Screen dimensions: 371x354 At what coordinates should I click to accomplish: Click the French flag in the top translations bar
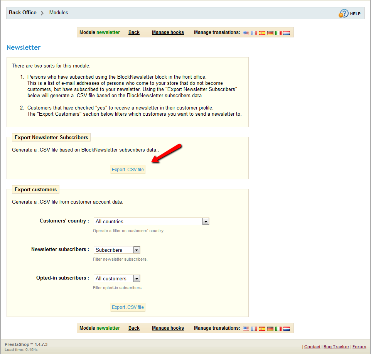[x=254, y=33]
